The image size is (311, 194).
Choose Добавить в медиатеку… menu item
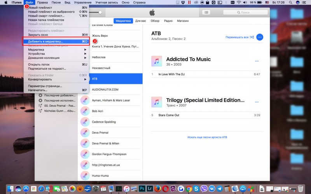click(x=56, y=42)
